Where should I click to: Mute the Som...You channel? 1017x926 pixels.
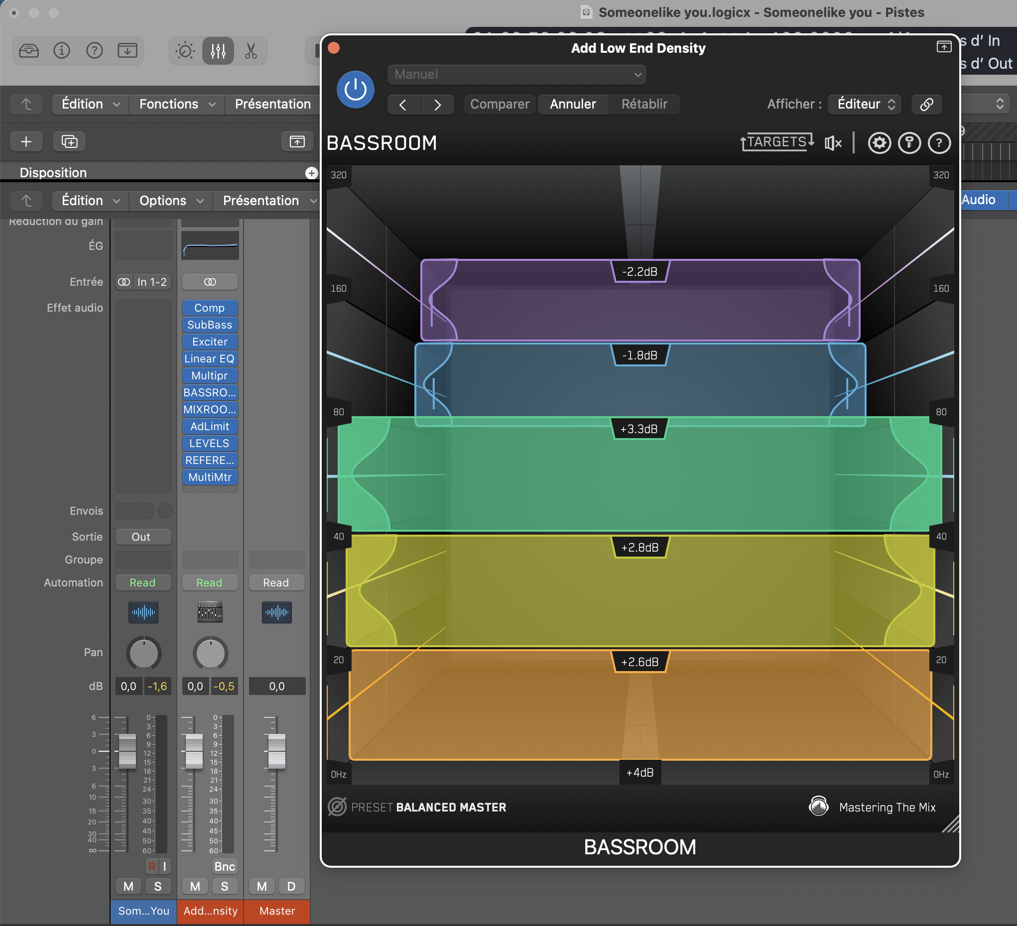click(x=128, y=886)
